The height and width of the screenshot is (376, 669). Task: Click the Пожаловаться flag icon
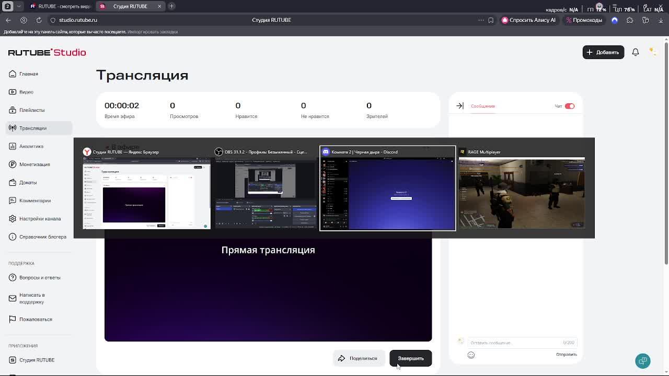coord(13,319)
